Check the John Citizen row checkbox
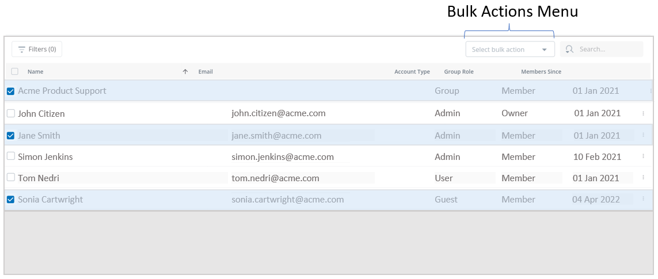The image size is (658, 279). (10, 113)
